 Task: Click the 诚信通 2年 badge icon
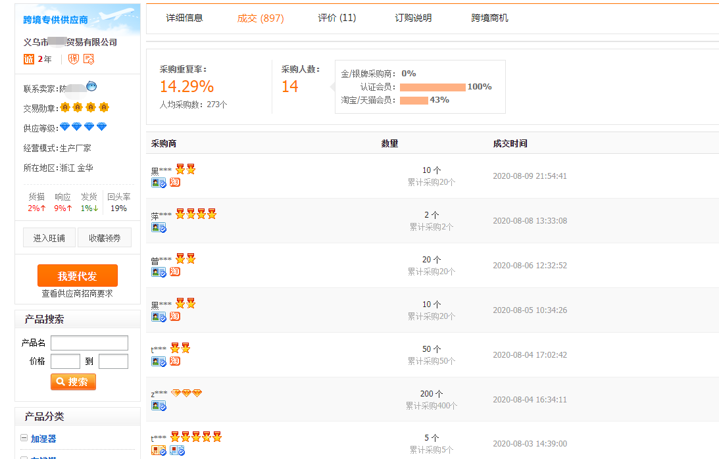[30, 59]
